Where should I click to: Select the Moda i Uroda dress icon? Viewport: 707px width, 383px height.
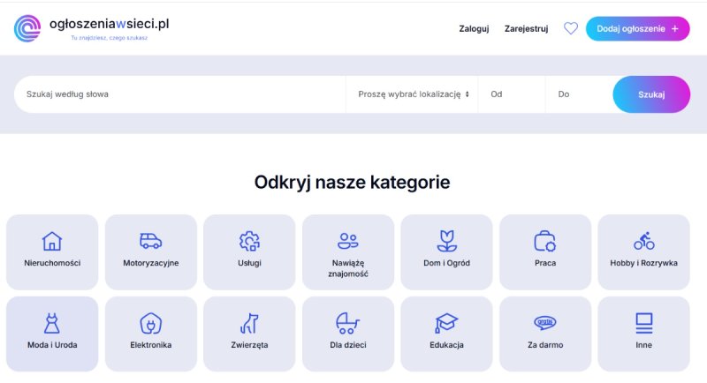52,323
